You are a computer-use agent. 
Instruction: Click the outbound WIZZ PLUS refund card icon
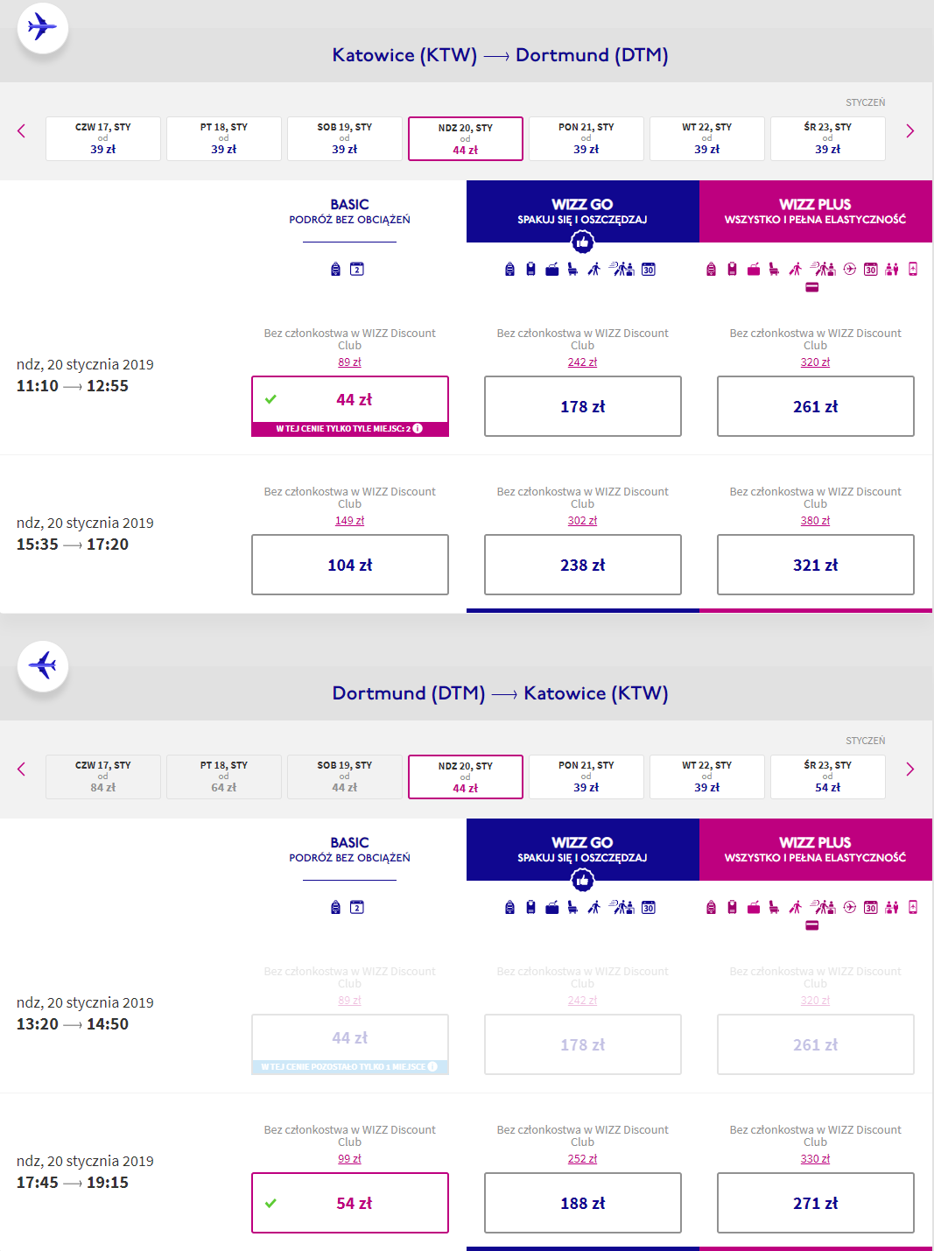coord(811,287)
